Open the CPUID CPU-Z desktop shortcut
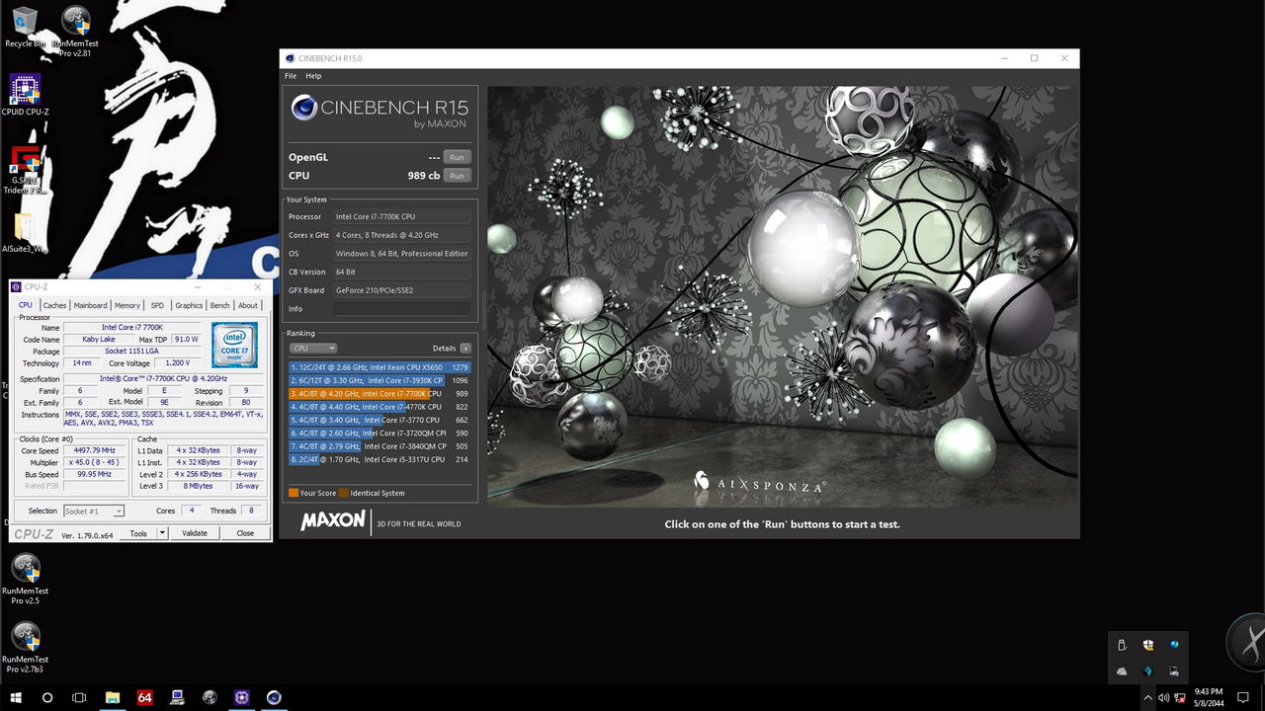This screenshot has width=1265, height=711. pyautogui.click(x=25, y=95)
